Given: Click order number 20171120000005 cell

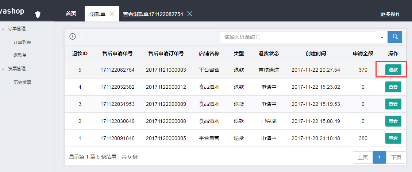Looking at the screenshot, I should [166, 138].
